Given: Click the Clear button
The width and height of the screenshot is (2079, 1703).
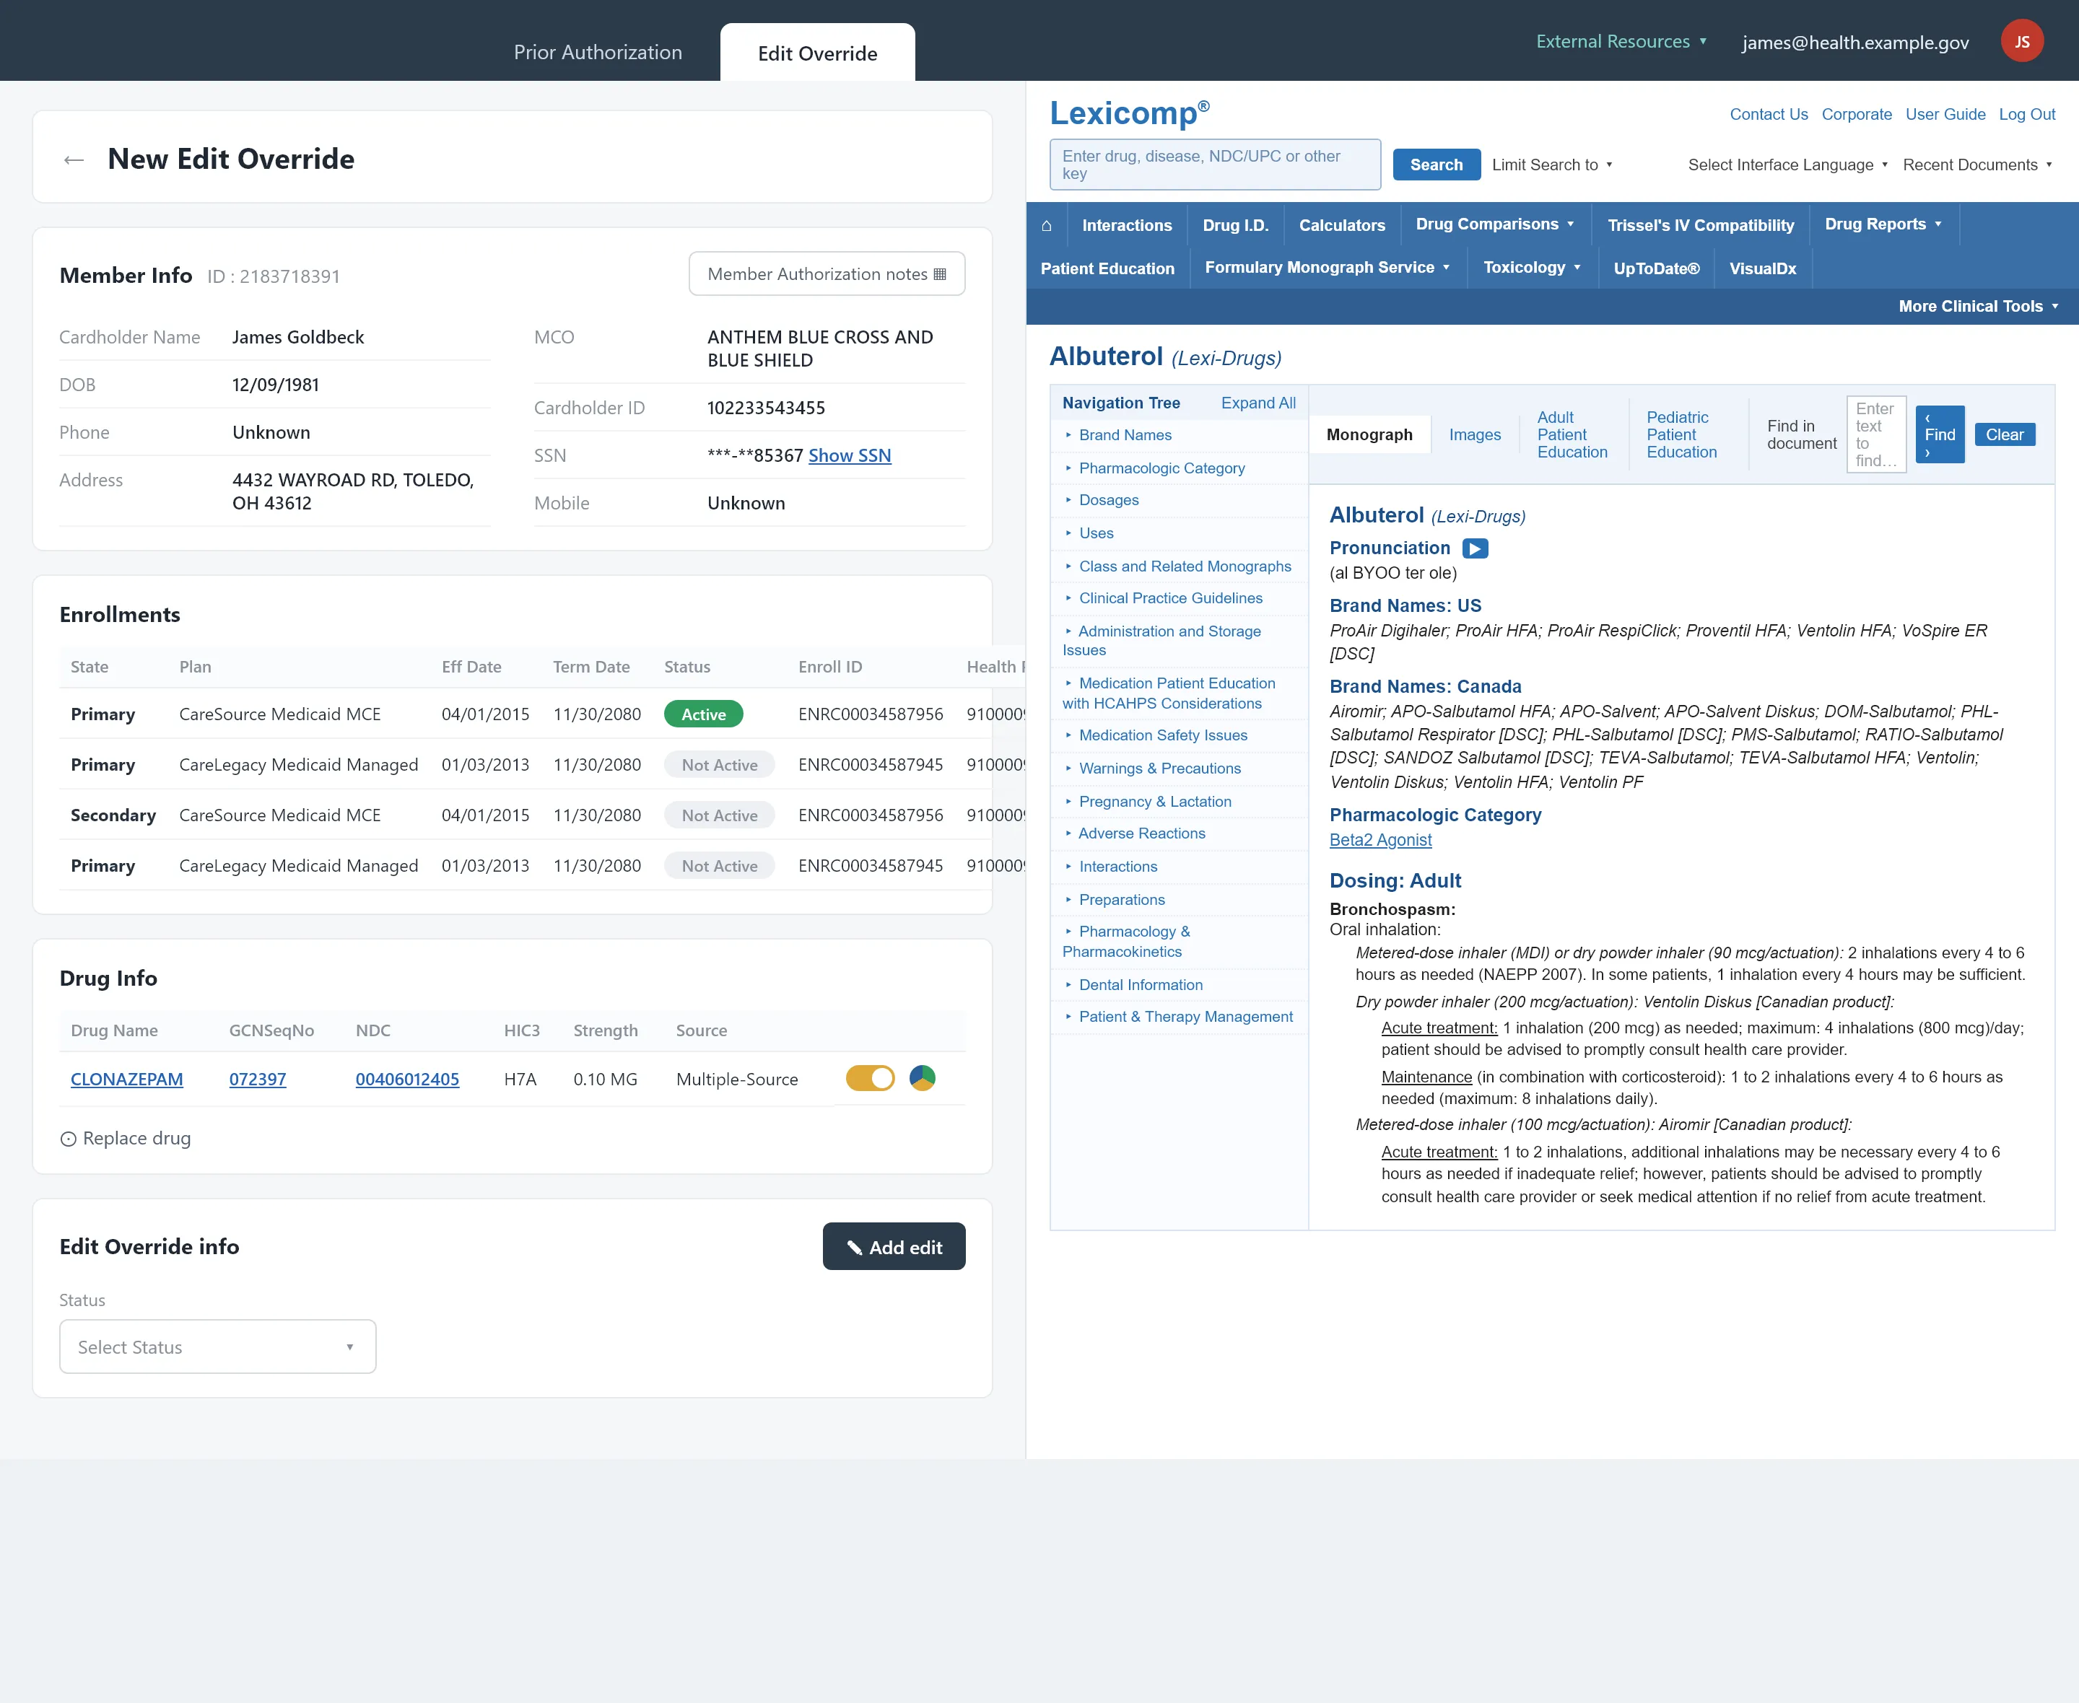Looking at the screenshot, I should tap(2005, 434).
